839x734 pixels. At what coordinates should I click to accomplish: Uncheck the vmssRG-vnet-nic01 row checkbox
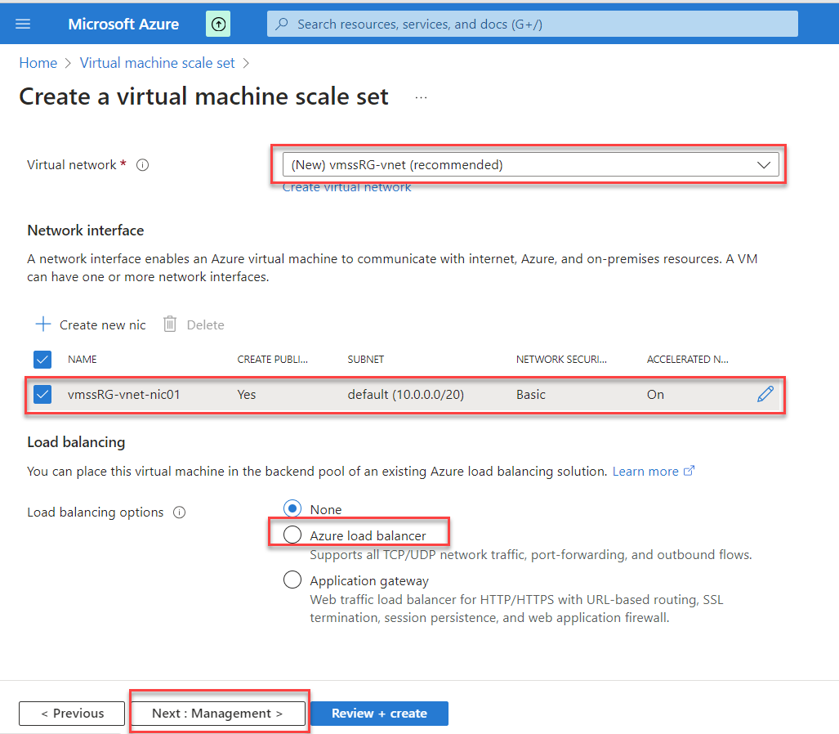pyautogui.click(x=42, y=393)
